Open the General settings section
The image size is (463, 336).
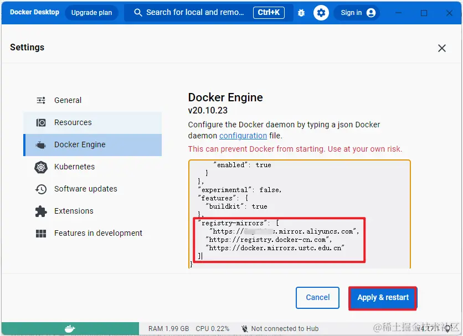point(92,100)
